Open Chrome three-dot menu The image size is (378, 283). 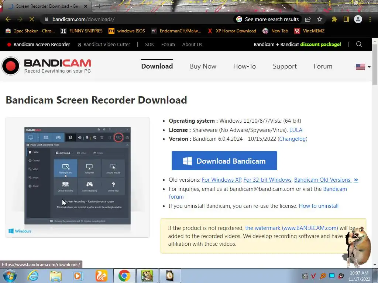[x=370, y=19]
